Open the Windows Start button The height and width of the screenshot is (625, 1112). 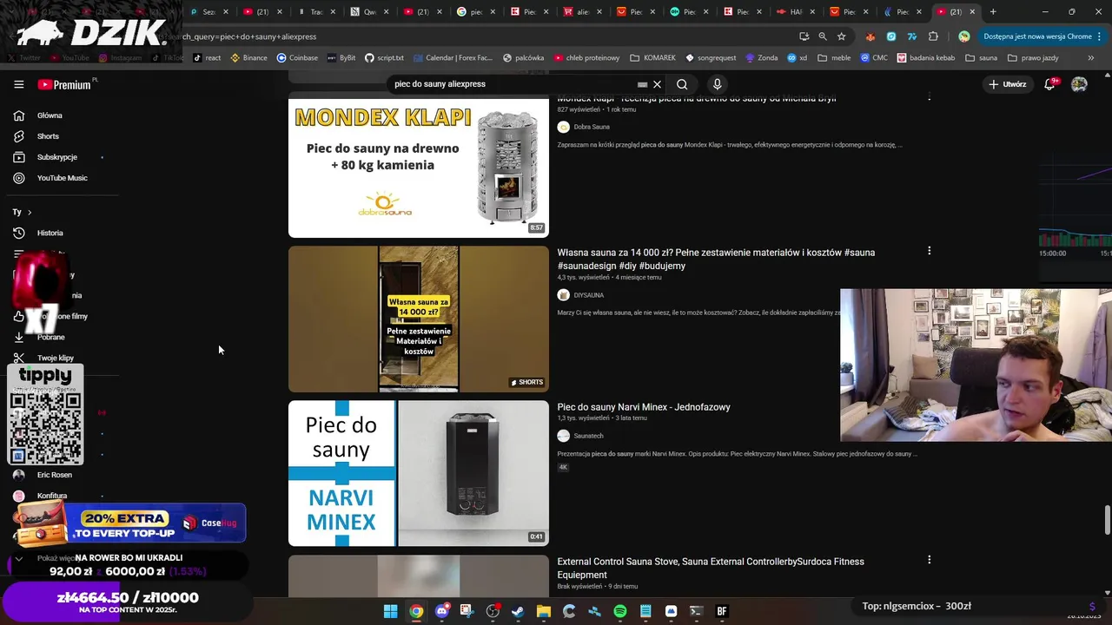tap(391, 611)
